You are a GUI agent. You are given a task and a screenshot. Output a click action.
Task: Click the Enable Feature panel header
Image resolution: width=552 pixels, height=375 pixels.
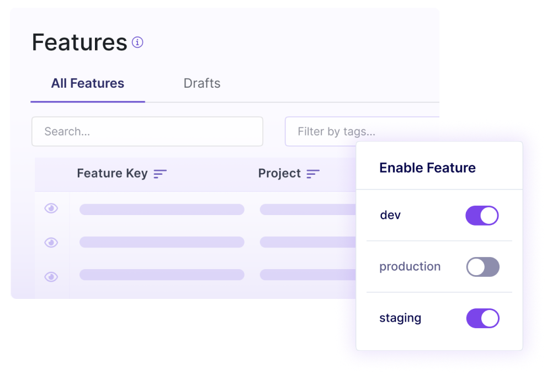(427, 167)
